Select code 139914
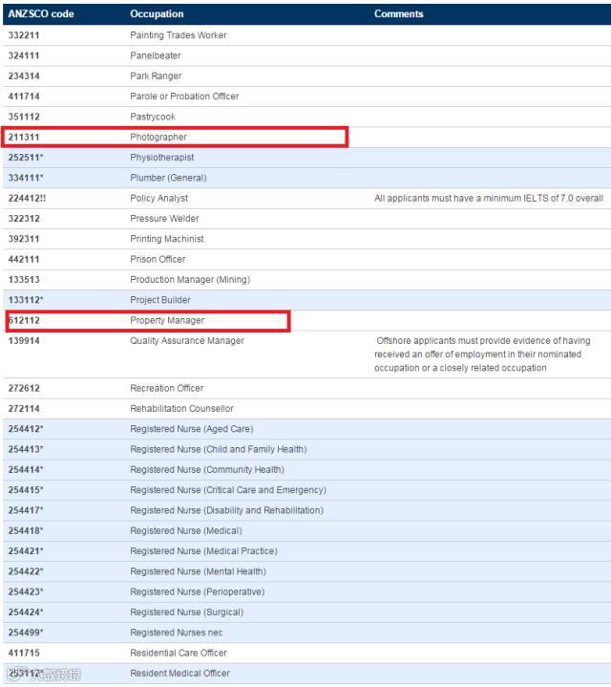The height and width of the screenshot is (687, 611). coord(24,341)
